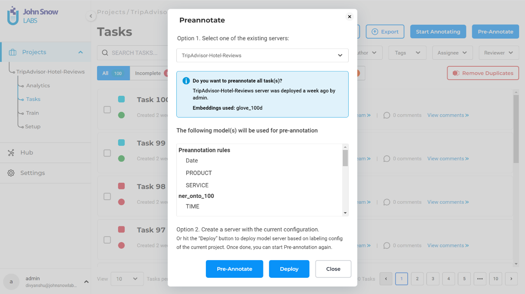525x294 pixels.
Task: Open Analytics in the sidebar
Action: tap(38, 86)
